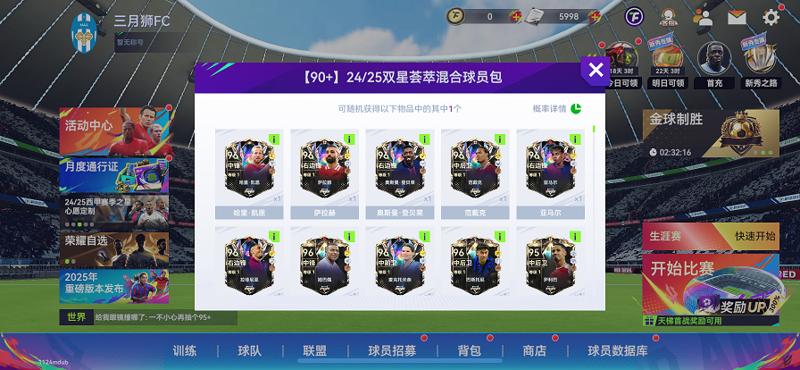This screenshot has height=370, width=800.
Task: Open the friends icon in top bar
Action: point(703,17)
